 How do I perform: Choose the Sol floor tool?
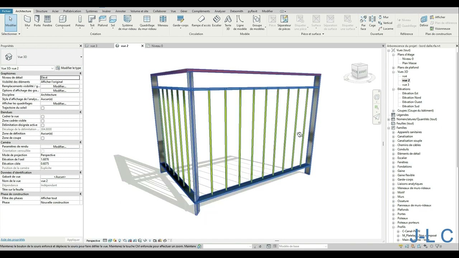coord(113,21)
